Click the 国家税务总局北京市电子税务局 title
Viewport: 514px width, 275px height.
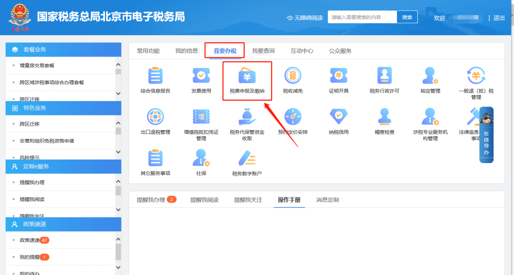pos(111,17)
